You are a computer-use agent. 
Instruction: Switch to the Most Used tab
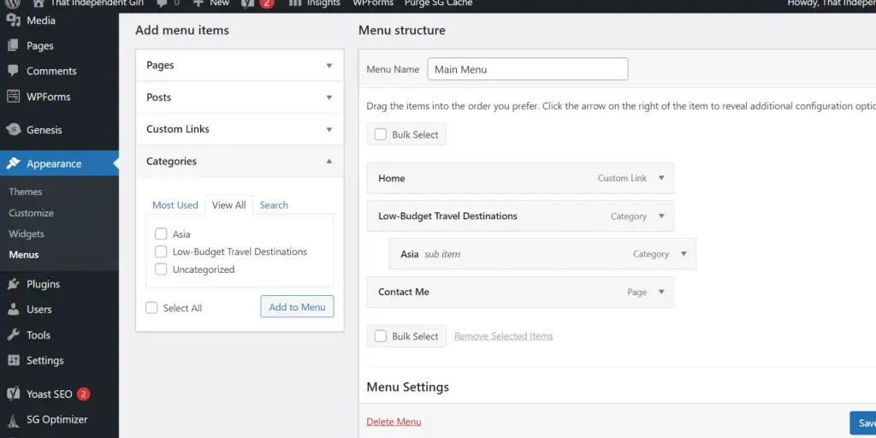click(175, 205)
